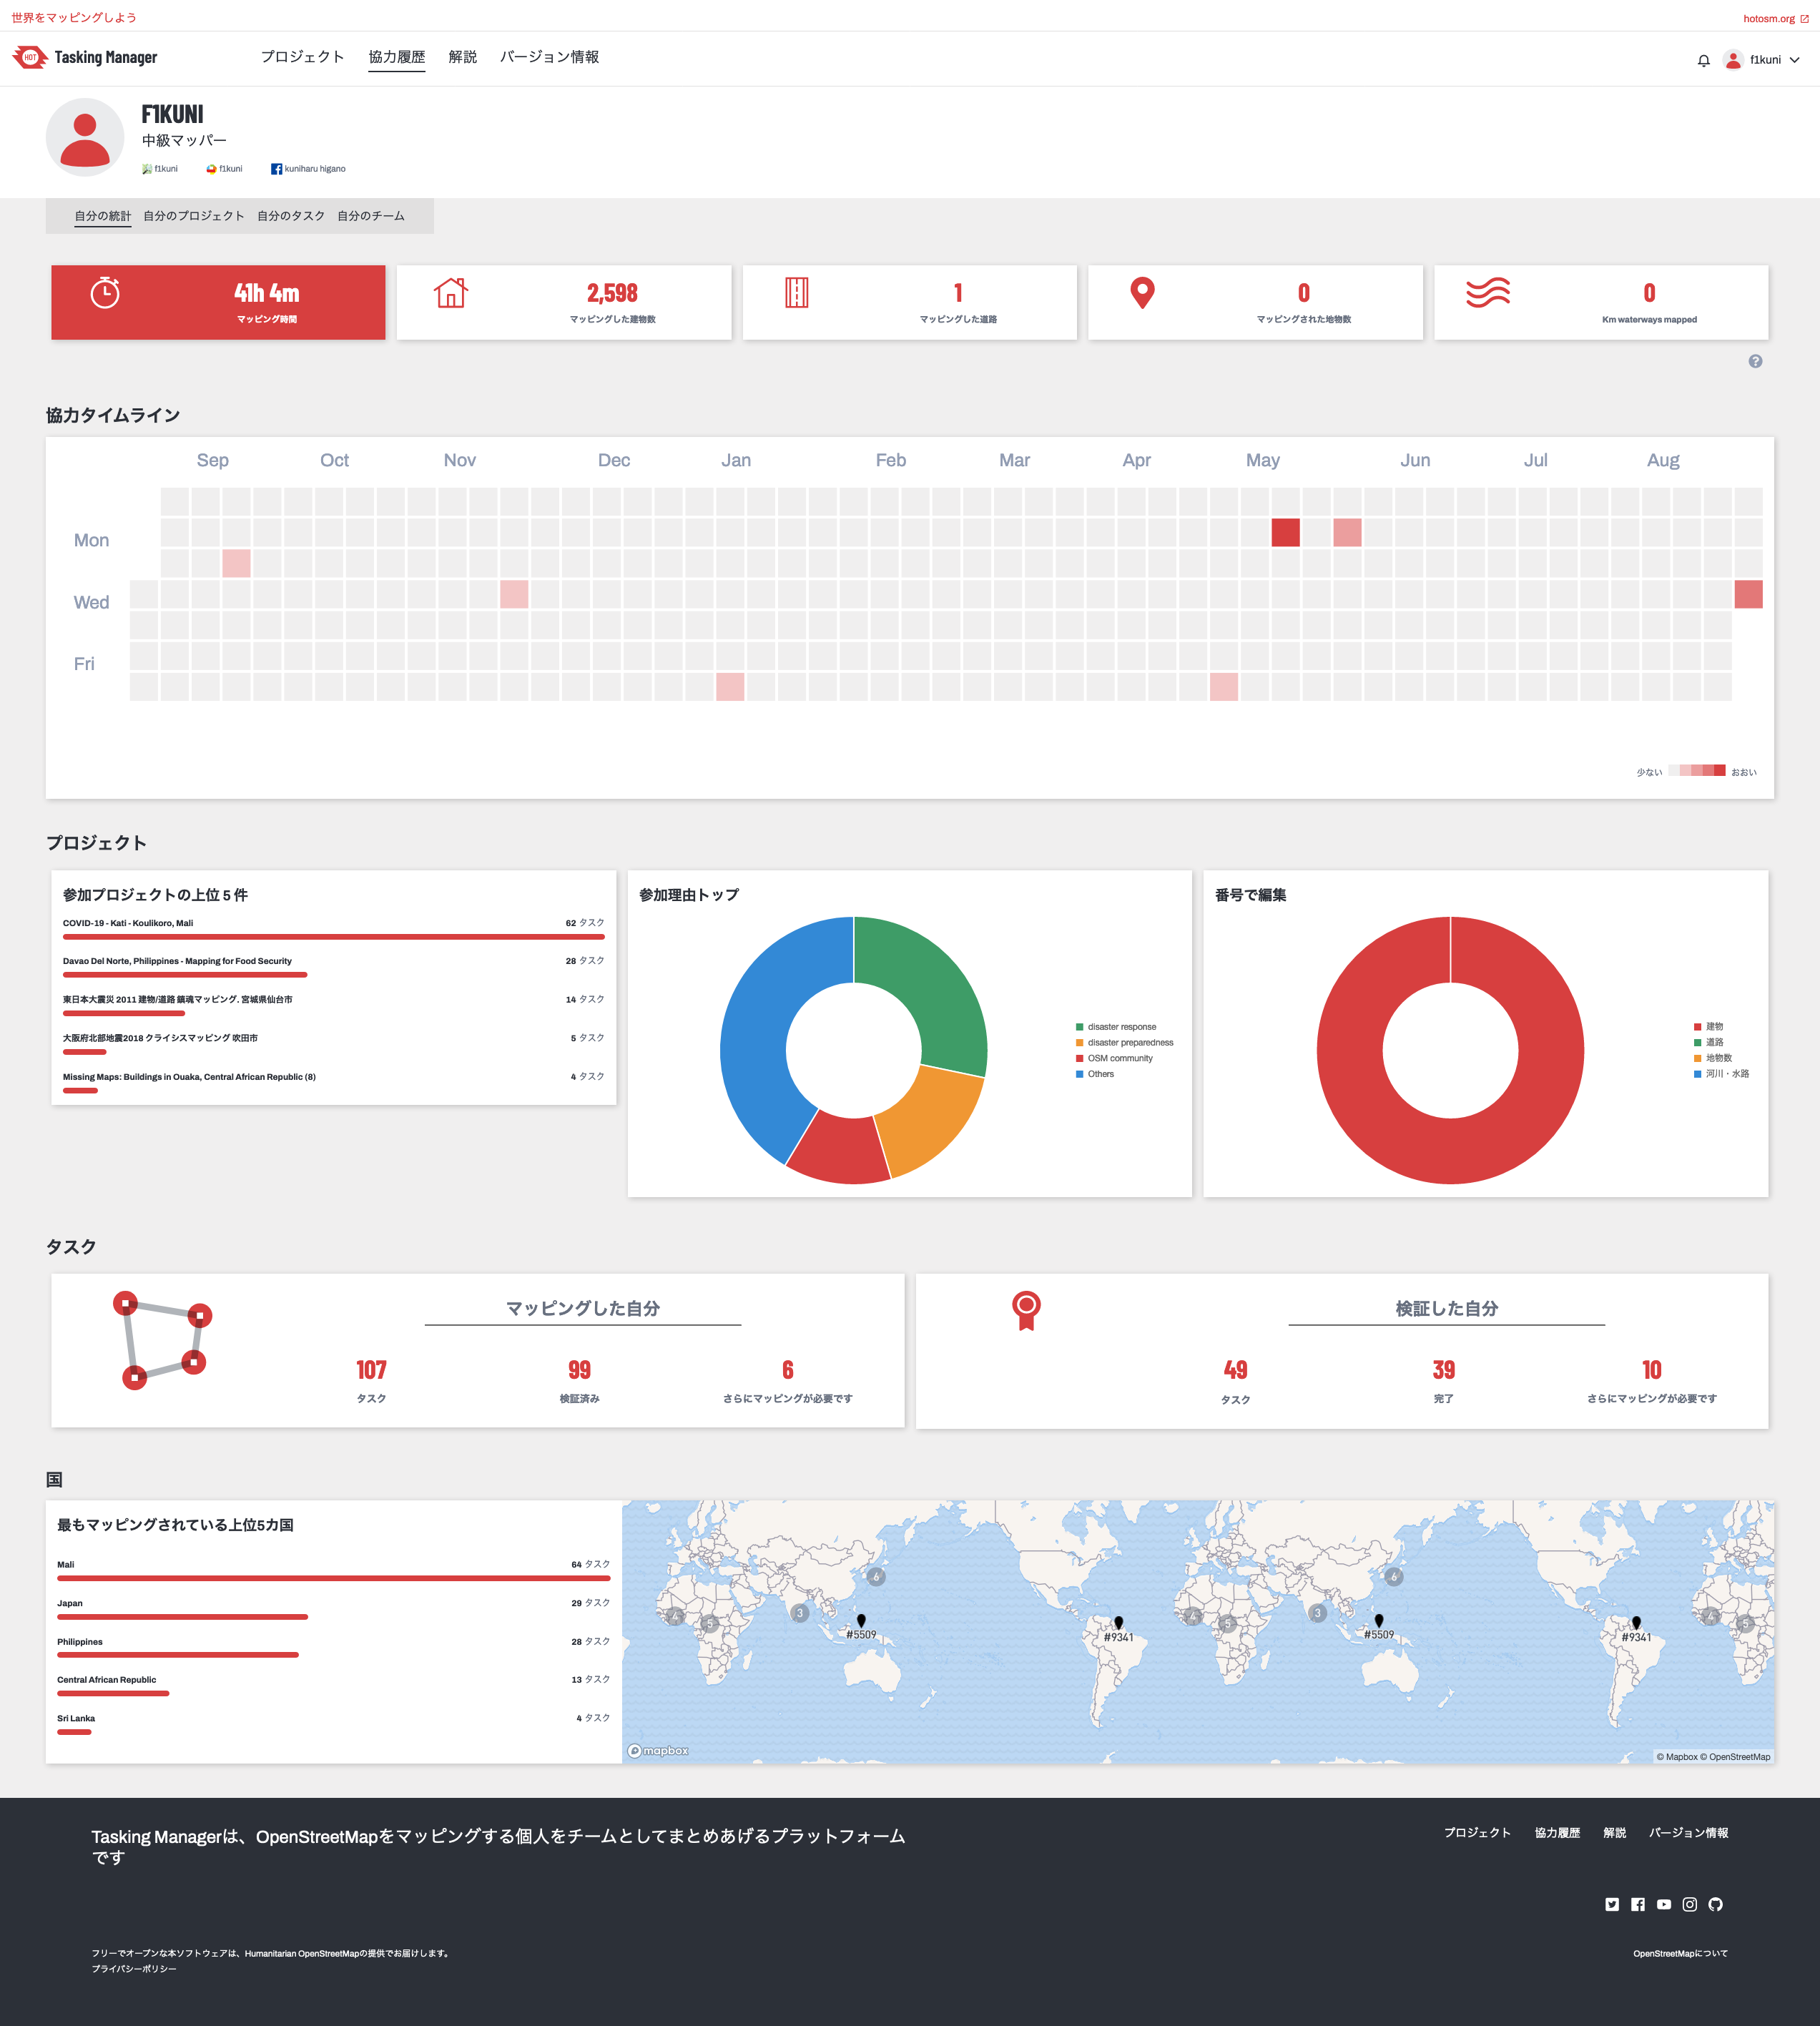Click the help question mark icon
The height and width of the screenshot is (2026, 1820).
coord(1755,361)
